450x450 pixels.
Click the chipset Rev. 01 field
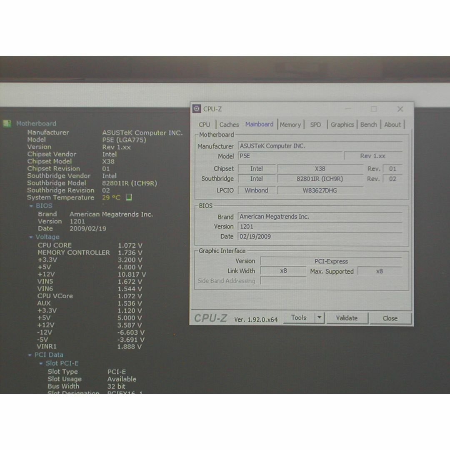392,169
